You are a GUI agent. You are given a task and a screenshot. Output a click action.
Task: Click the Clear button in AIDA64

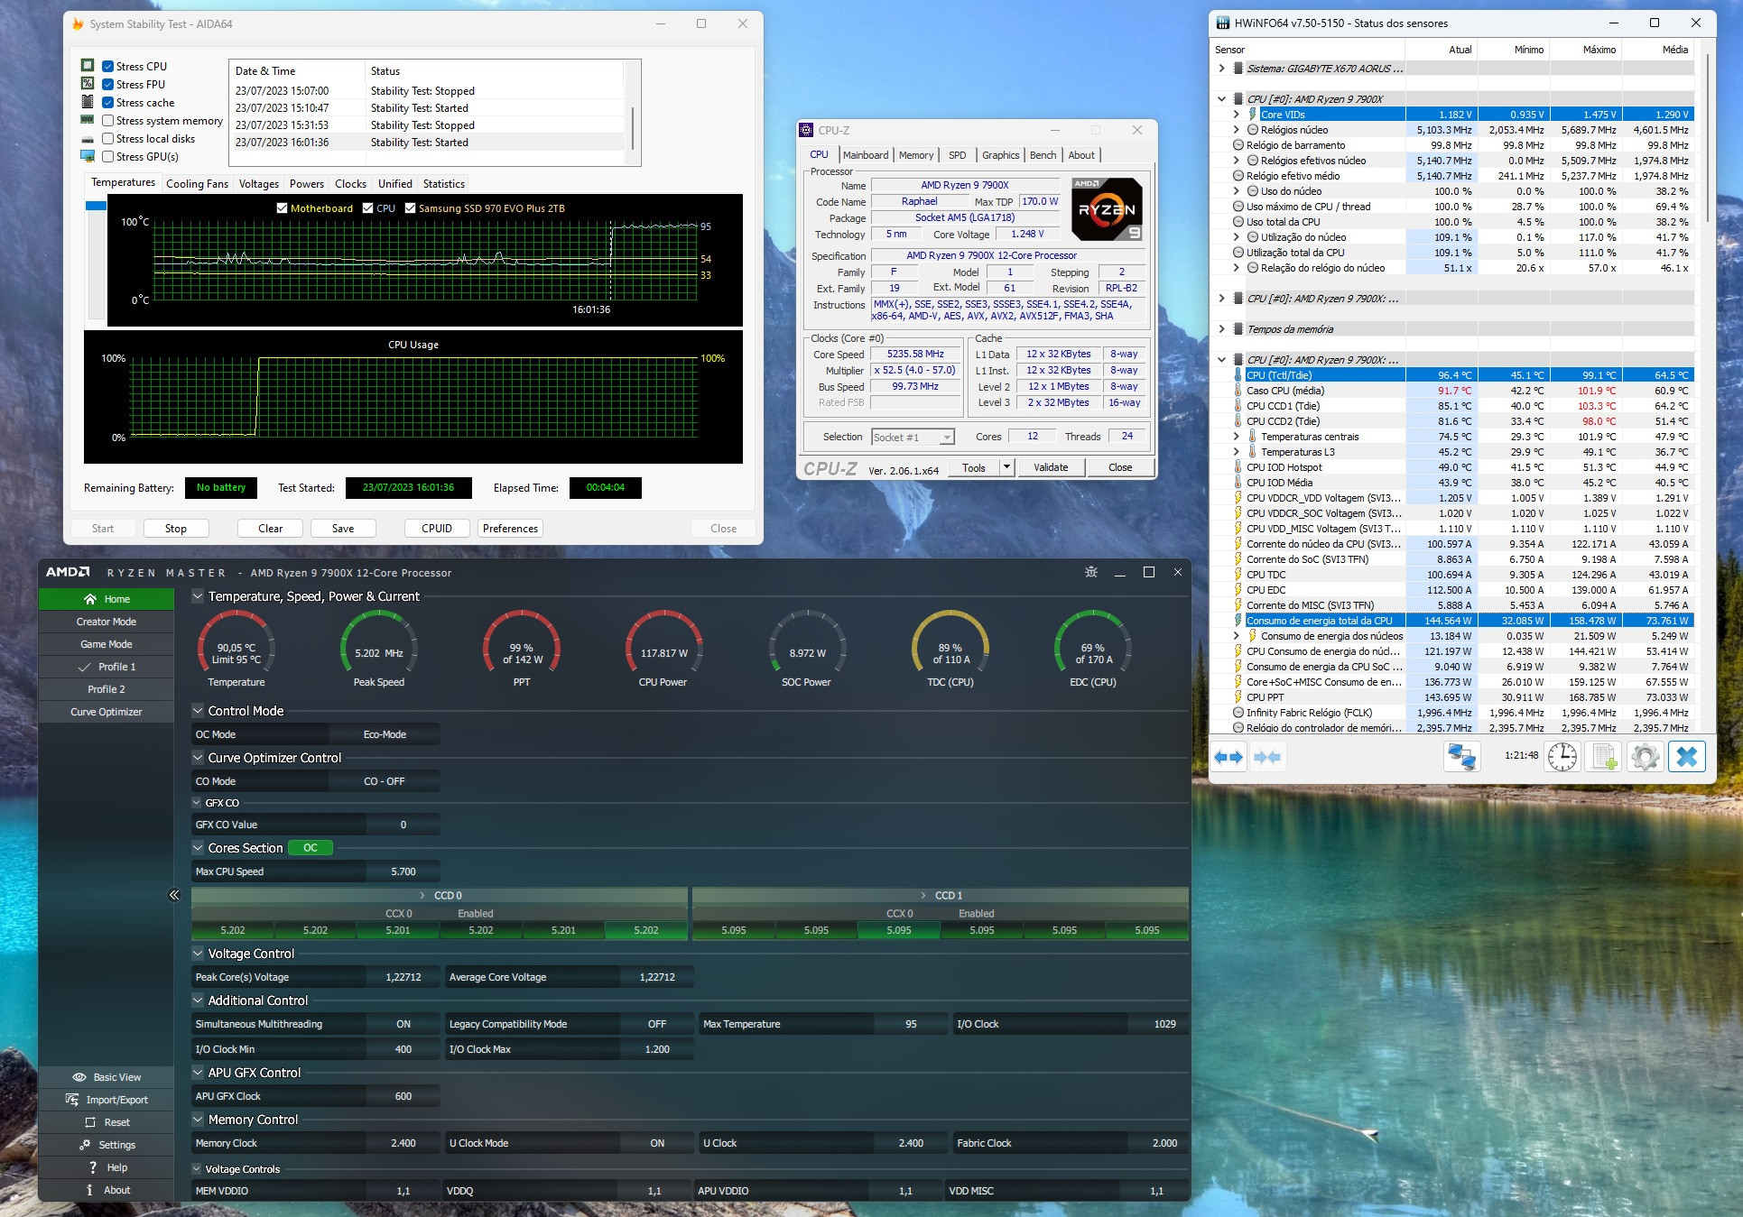pyautogui.click(x=271, y=529)
